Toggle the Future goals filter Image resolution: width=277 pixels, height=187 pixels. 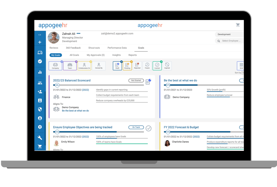tap(147, 66)
